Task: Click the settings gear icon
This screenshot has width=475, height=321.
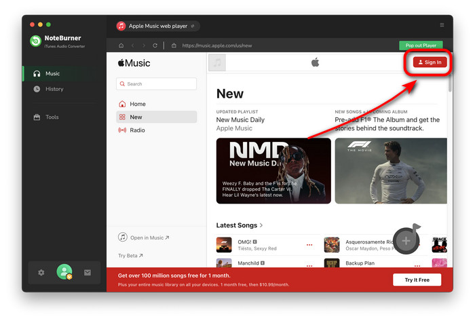Action: (x=41, y=273)
